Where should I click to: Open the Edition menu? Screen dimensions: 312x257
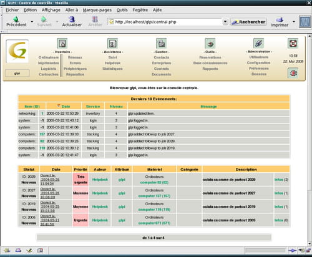[30, 10]
